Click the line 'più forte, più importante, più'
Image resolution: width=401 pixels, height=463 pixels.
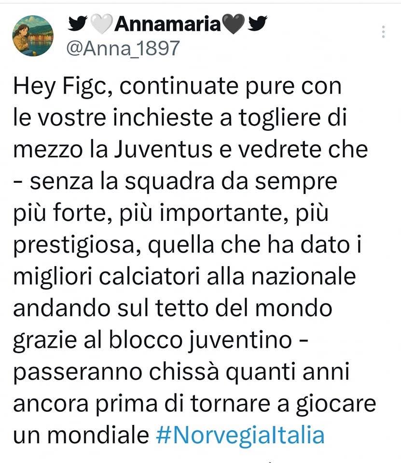(x=171, y=213)
